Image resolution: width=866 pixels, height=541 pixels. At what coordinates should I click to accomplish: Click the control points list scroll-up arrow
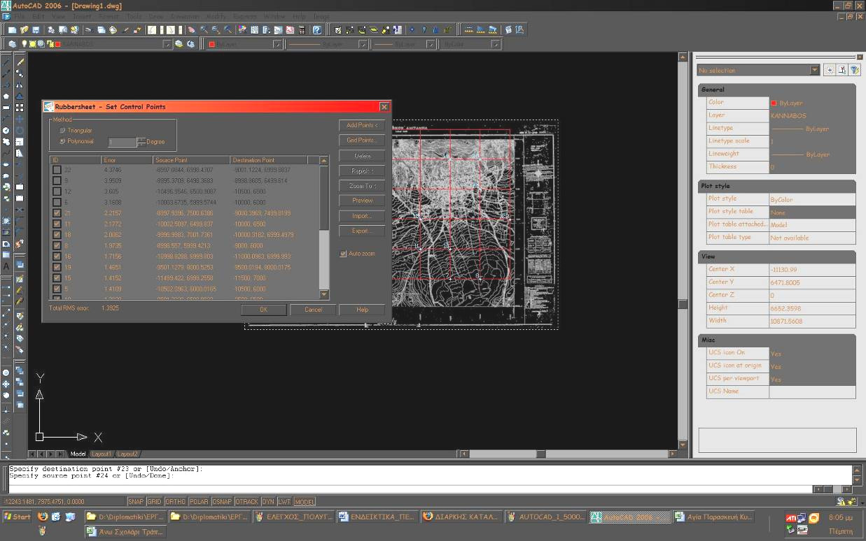click(x=323, y=161)
